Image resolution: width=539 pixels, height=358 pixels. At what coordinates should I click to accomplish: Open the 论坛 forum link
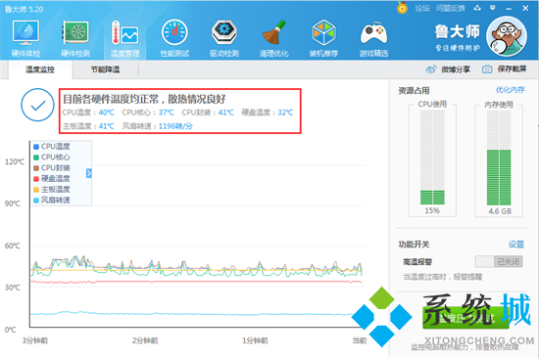(422, 8)
